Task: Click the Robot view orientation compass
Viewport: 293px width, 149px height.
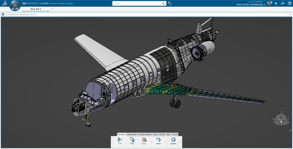Action: pos(281,119)
